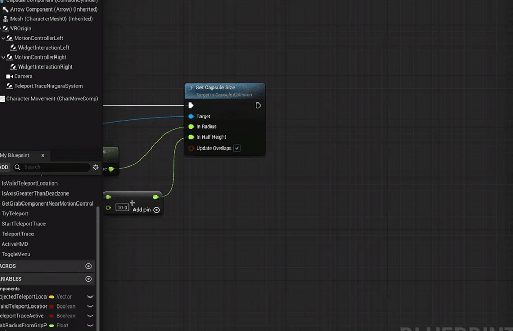
Task: Click the blue Target pin
Action: click(192, 116)
